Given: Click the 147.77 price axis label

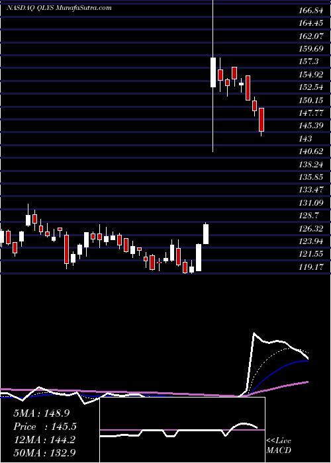Looking at the screenshot, I should point(311,113).
